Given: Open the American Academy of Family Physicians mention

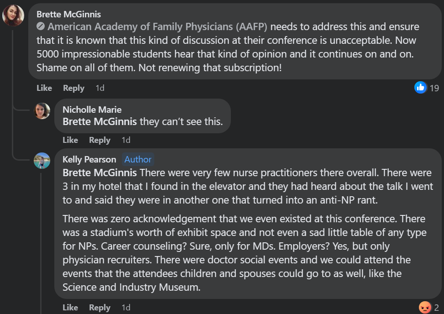Looking at the screenshot, I should [x=157, y=26].
